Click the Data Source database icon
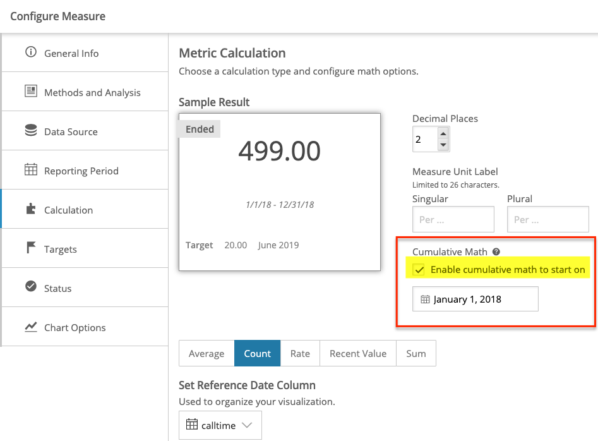 pos(31,130)
